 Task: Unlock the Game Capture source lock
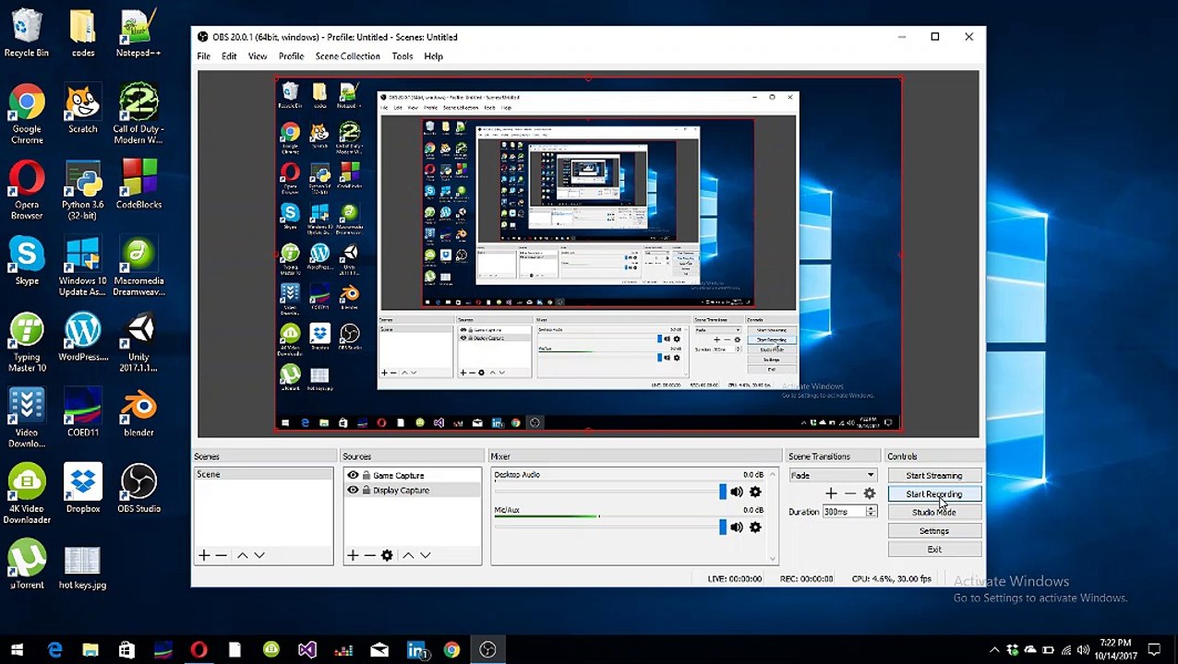point(367,476)
